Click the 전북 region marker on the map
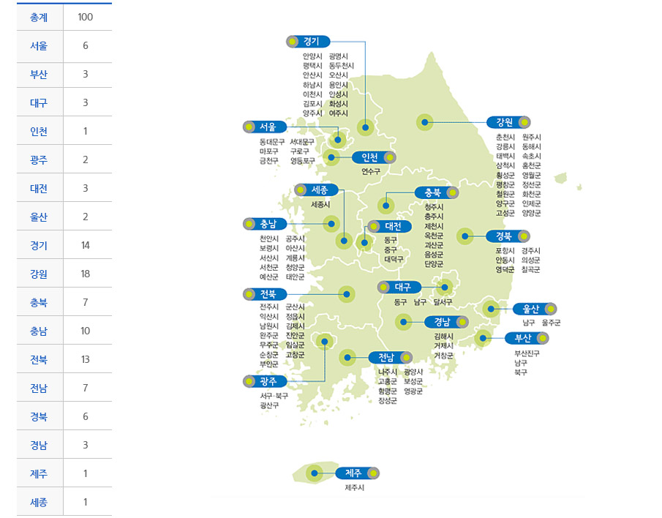This screenshot has height=518, width=662. pyautogui.click(x=346, y=293)
